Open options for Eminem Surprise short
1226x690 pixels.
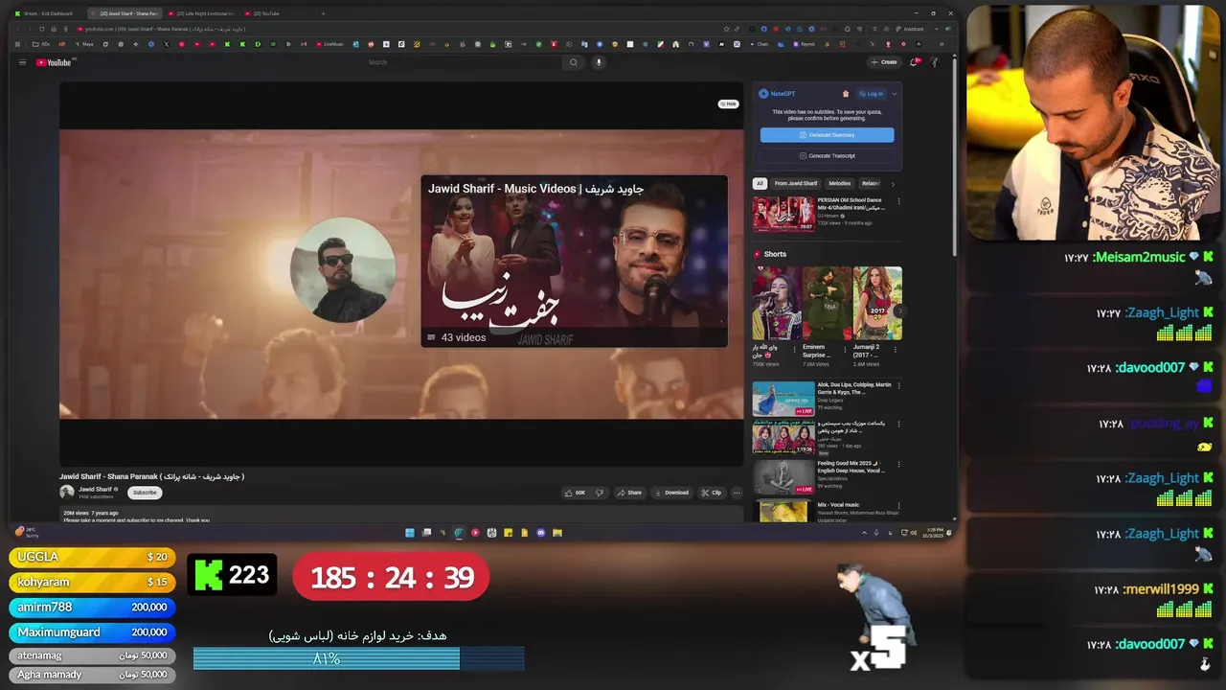(x=846, y=350)
